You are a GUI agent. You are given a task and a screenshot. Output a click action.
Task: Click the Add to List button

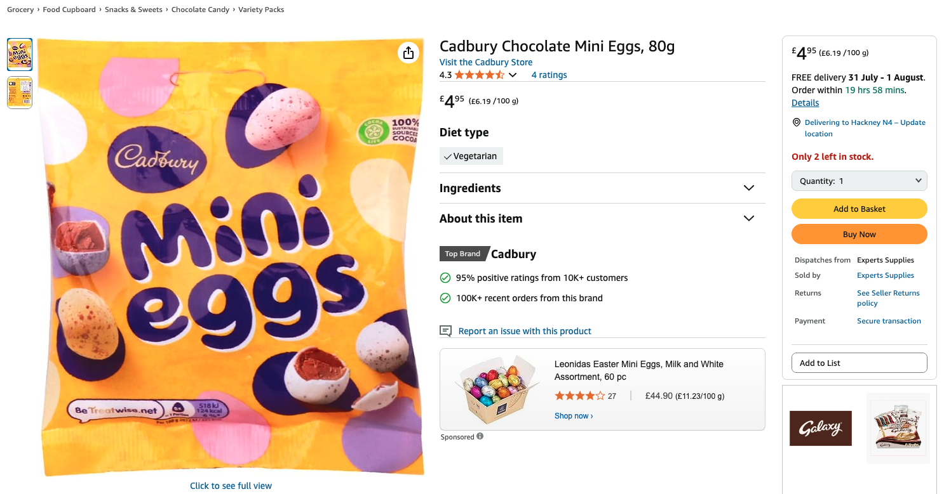[859, 363]
